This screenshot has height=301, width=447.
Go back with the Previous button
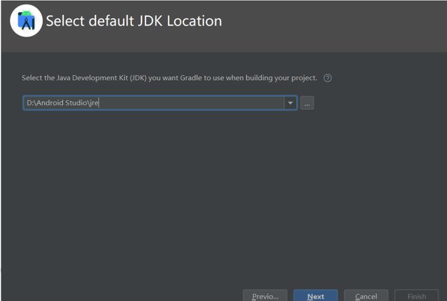point(265,296)
